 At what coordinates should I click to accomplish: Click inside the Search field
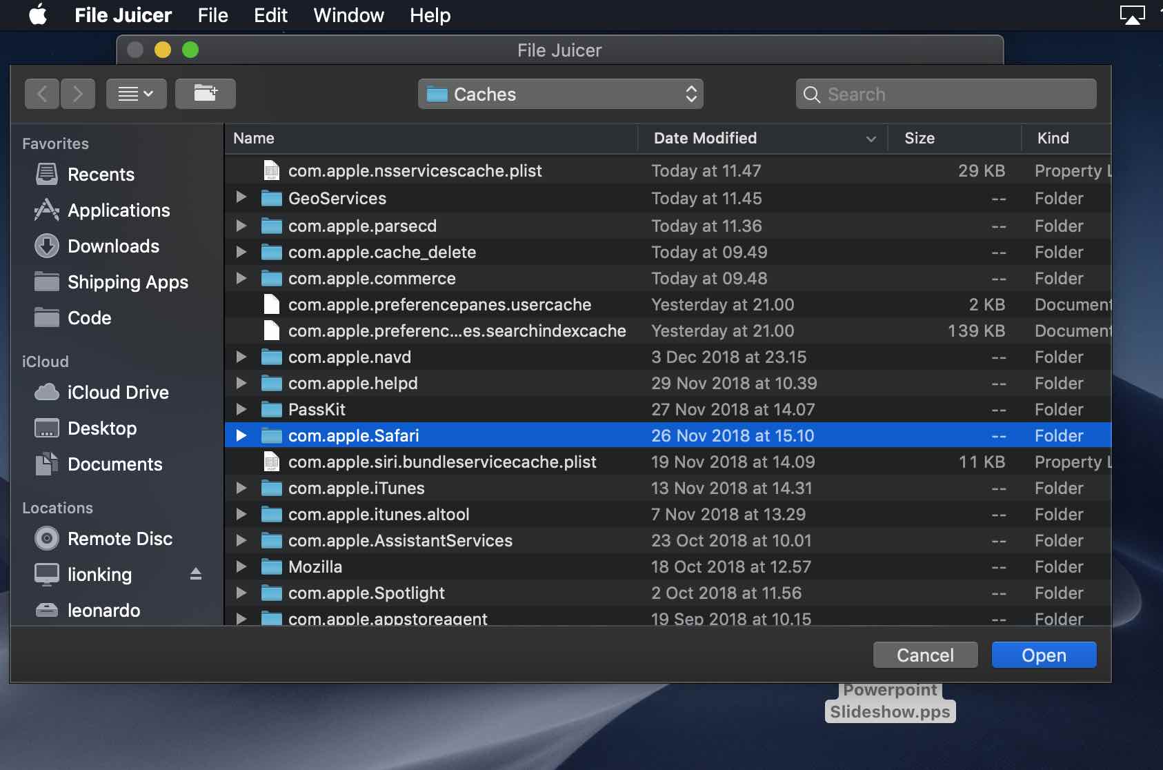(945, 94)
